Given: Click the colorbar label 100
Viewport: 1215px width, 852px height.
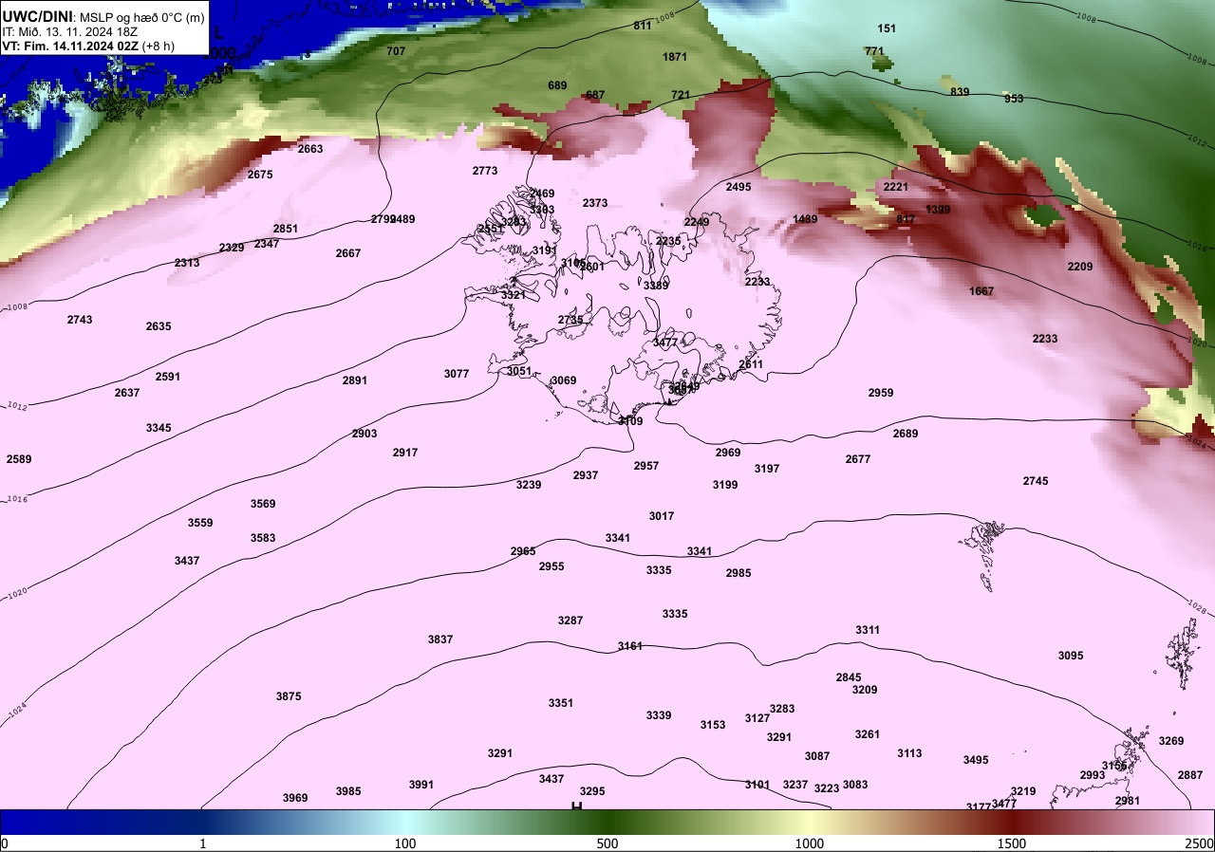Looking at the screenshot, I should [x=405, y=843].
